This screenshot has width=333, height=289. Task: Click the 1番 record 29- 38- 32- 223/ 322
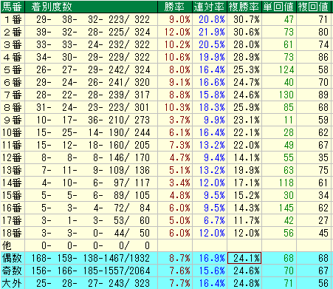[x=91, y=19]
